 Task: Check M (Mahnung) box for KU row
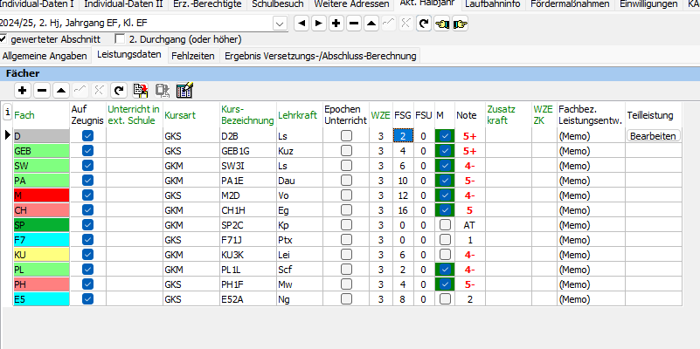[x=445, y=255]
